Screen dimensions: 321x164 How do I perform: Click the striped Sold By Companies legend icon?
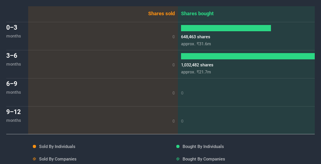point(34,159)
